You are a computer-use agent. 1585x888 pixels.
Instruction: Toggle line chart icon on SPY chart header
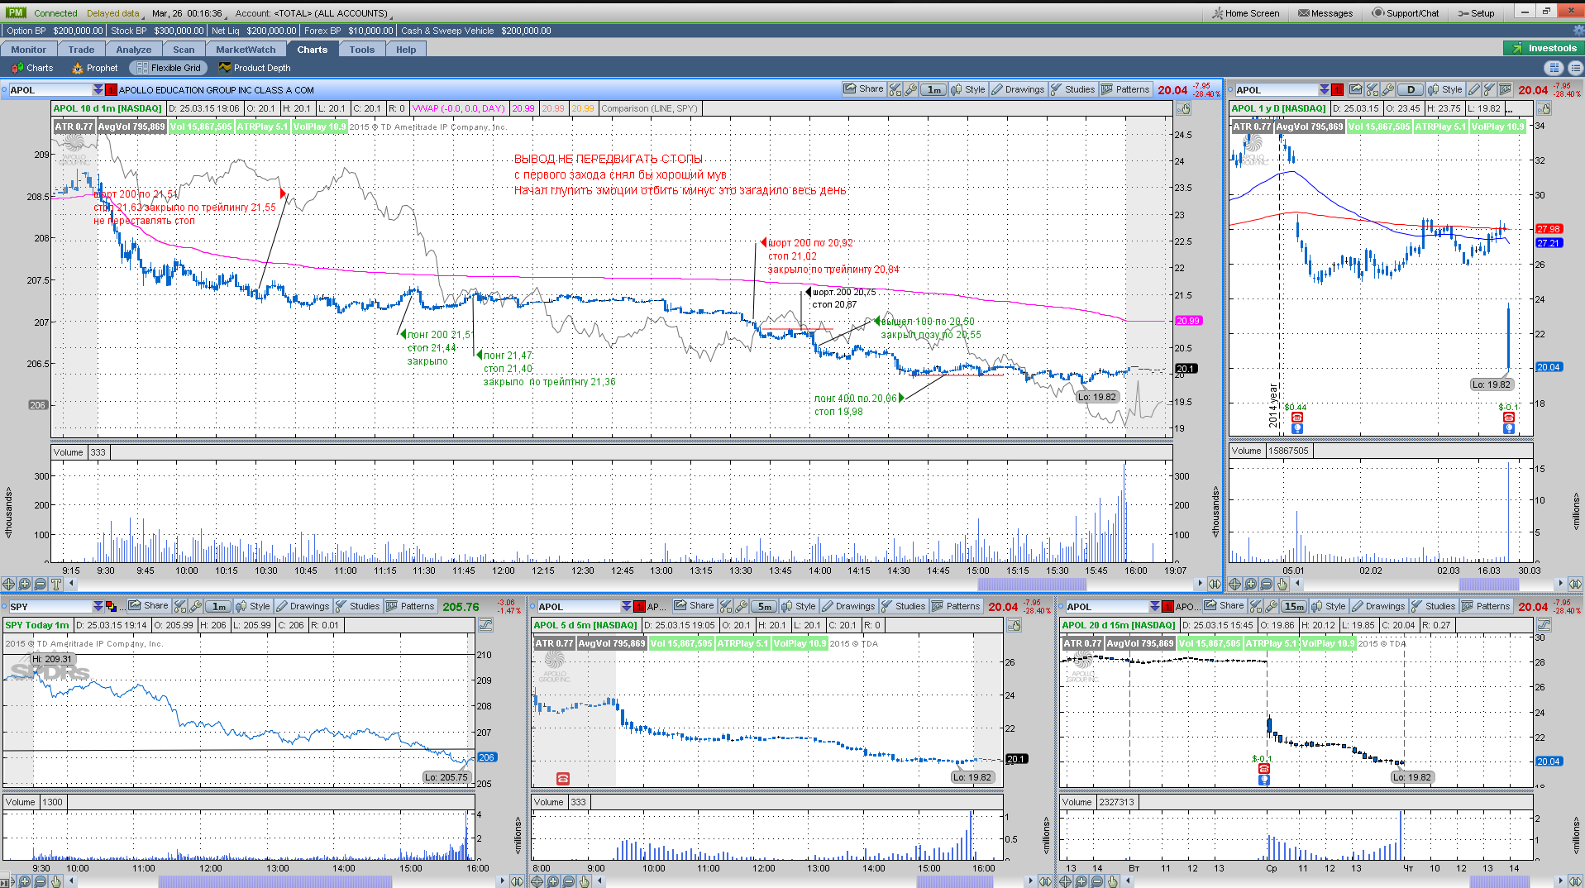(x=485, y=625)
